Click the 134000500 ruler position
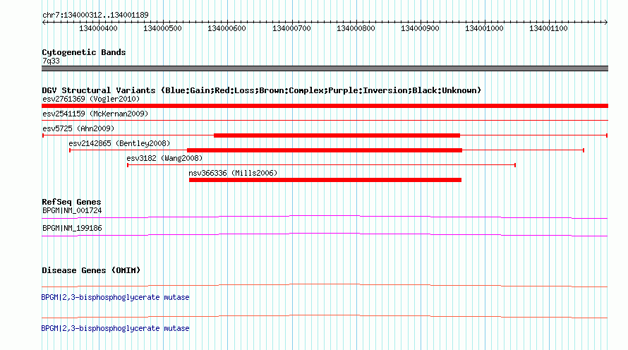Viewport: 628px width, 350px height. tap(162, 28)
